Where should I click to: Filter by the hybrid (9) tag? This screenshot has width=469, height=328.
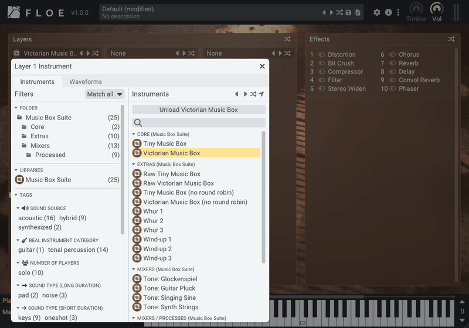[x=73, y=218]
